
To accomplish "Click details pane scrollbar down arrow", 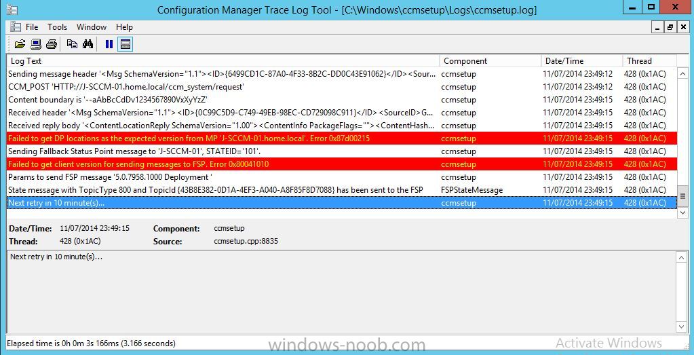I will point(682,326).
